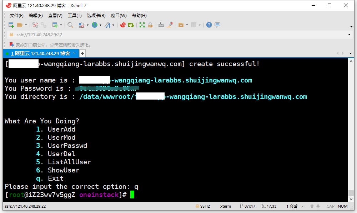357x213 pixels.
Task: Show the tab list dropdown arrow
Action: 351,54
